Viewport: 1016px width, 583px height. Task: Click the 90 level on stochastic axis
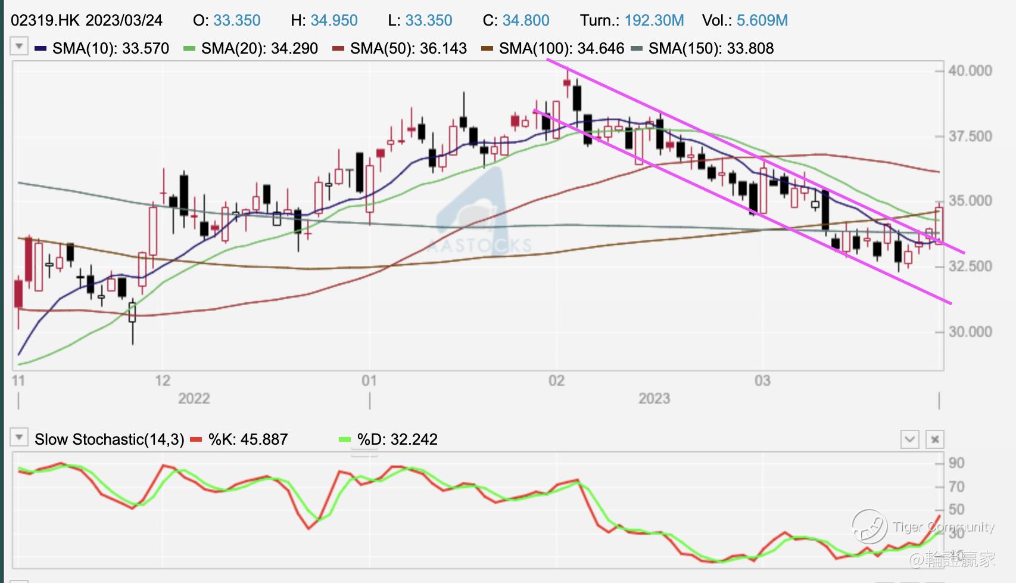click(956, 463)
